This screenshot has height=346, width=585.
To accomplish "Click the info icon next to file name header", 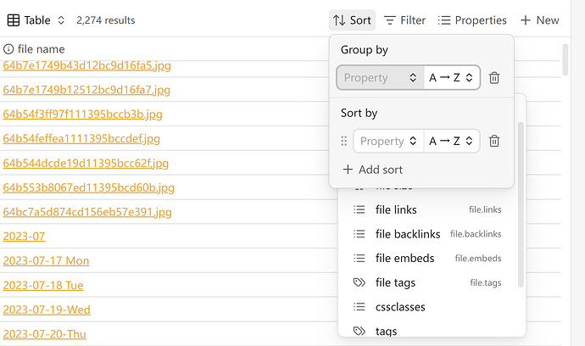I will (x=8, y=49).
